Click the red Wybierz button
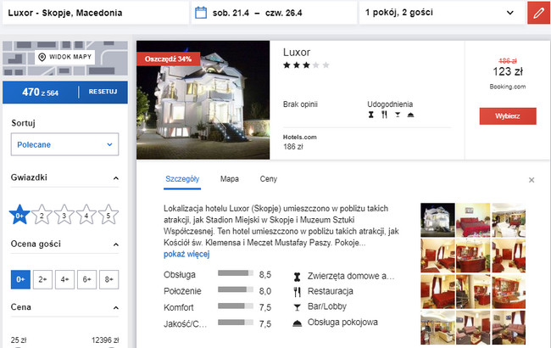The image size is (551, 348). coord(508,116)
